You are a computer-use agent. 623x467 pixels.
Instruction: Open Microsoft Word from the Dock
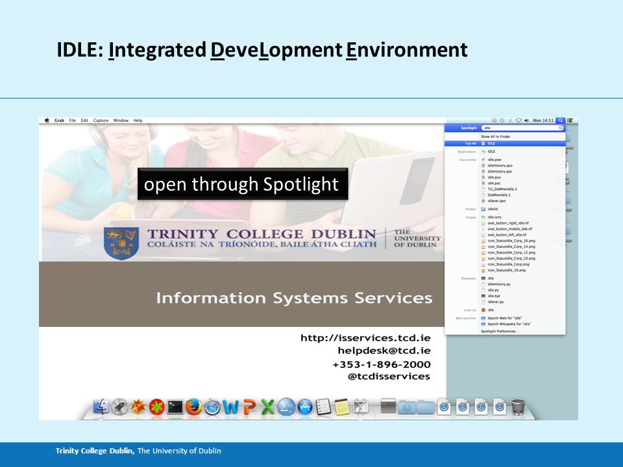pos(230,407)
